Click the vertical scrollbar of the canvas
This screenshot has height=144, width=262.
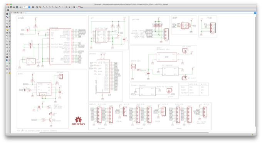pos(255,72)
